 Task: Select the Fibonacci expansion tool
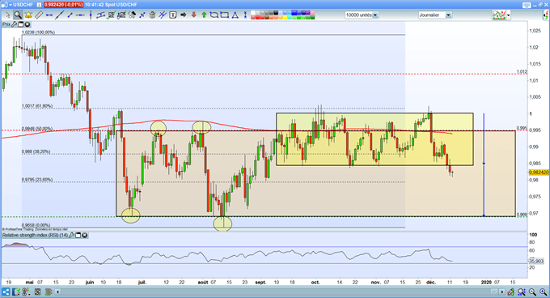(x=121, y=15)
